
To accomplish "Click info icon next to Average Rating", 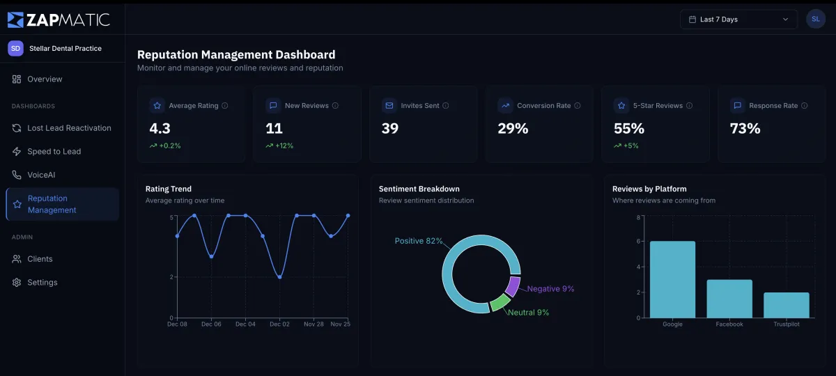I will pos(224,106).
